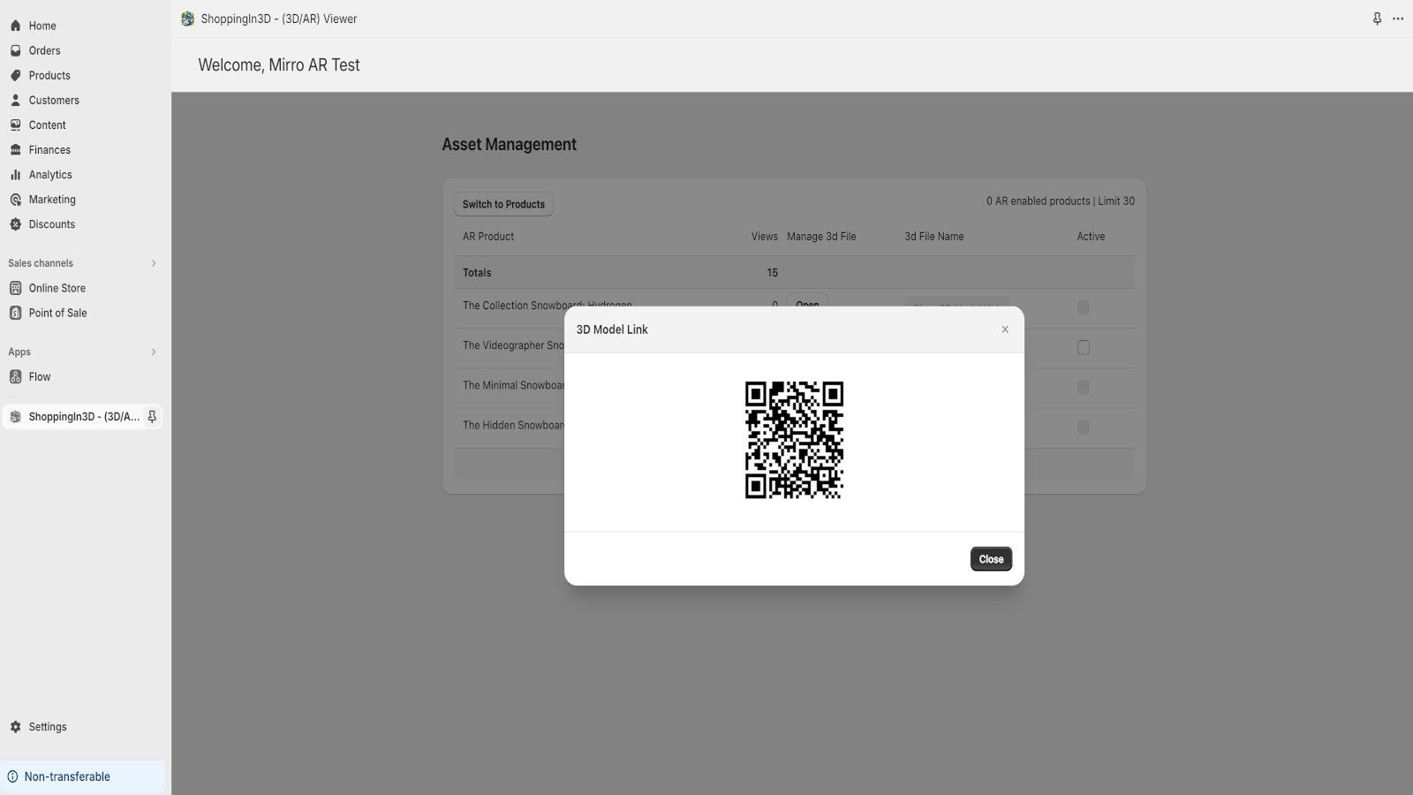Image resolution: width=1413 pixels, height=795 pixels.
Task: Click the Open button for Hydrogen snowboard
Action: click(807, 300)
